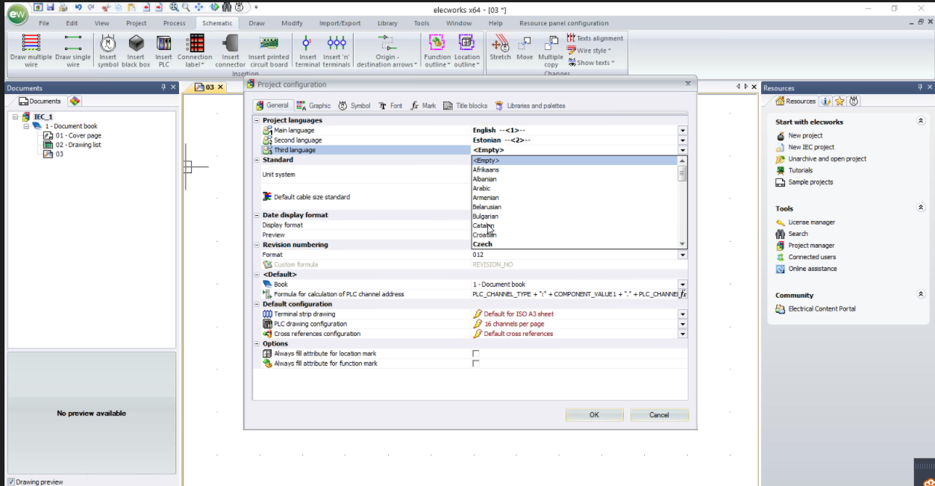Image resolution: width=935 pixels, height=486 pixels.
Task: Open PLC drawing configuration dropdown
Action: coord(683,324)
